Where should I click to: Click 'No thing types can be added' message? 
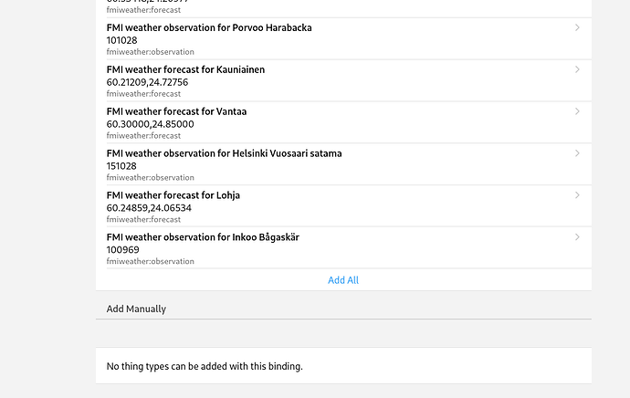point(204,366)
